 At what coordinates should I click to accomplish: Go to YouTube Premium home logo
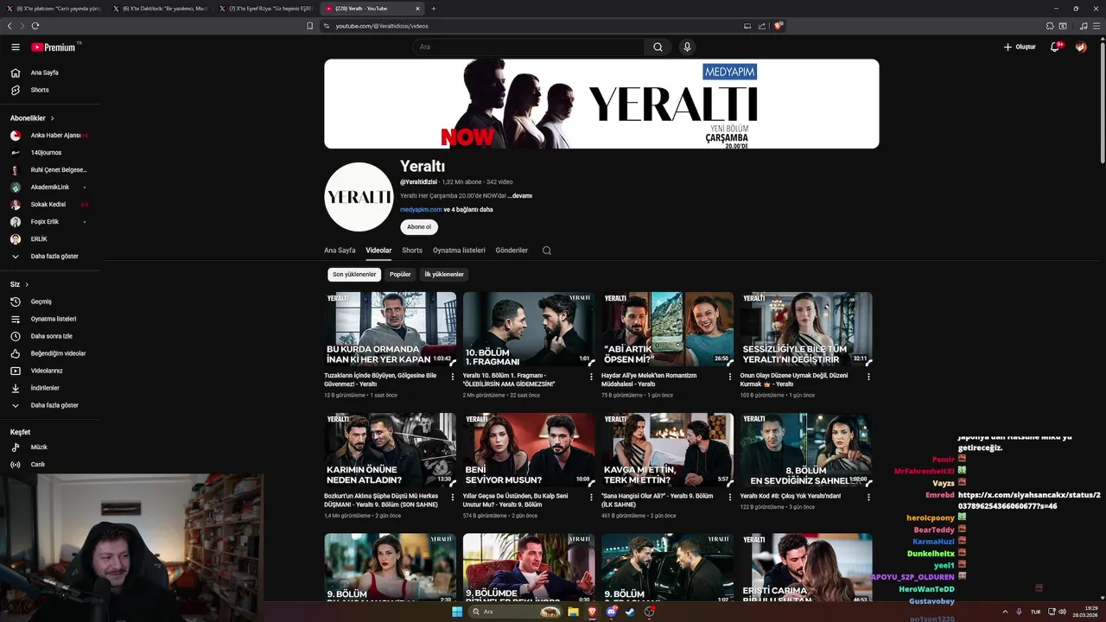pos(54,48)
